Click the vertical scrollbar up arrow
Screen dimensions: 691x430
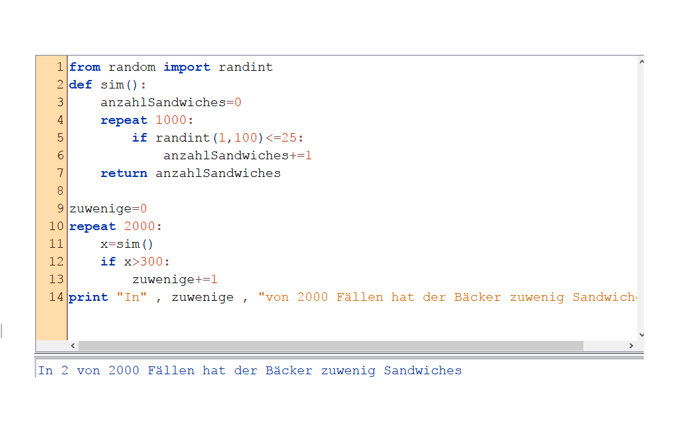[x=641, y=62]
